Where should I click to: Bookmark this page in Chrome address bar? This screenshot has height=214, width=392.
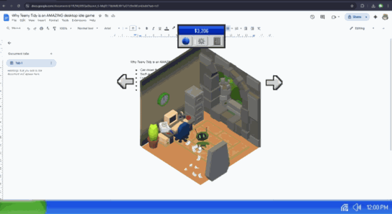pyautogui.click(x=352, y=6)
